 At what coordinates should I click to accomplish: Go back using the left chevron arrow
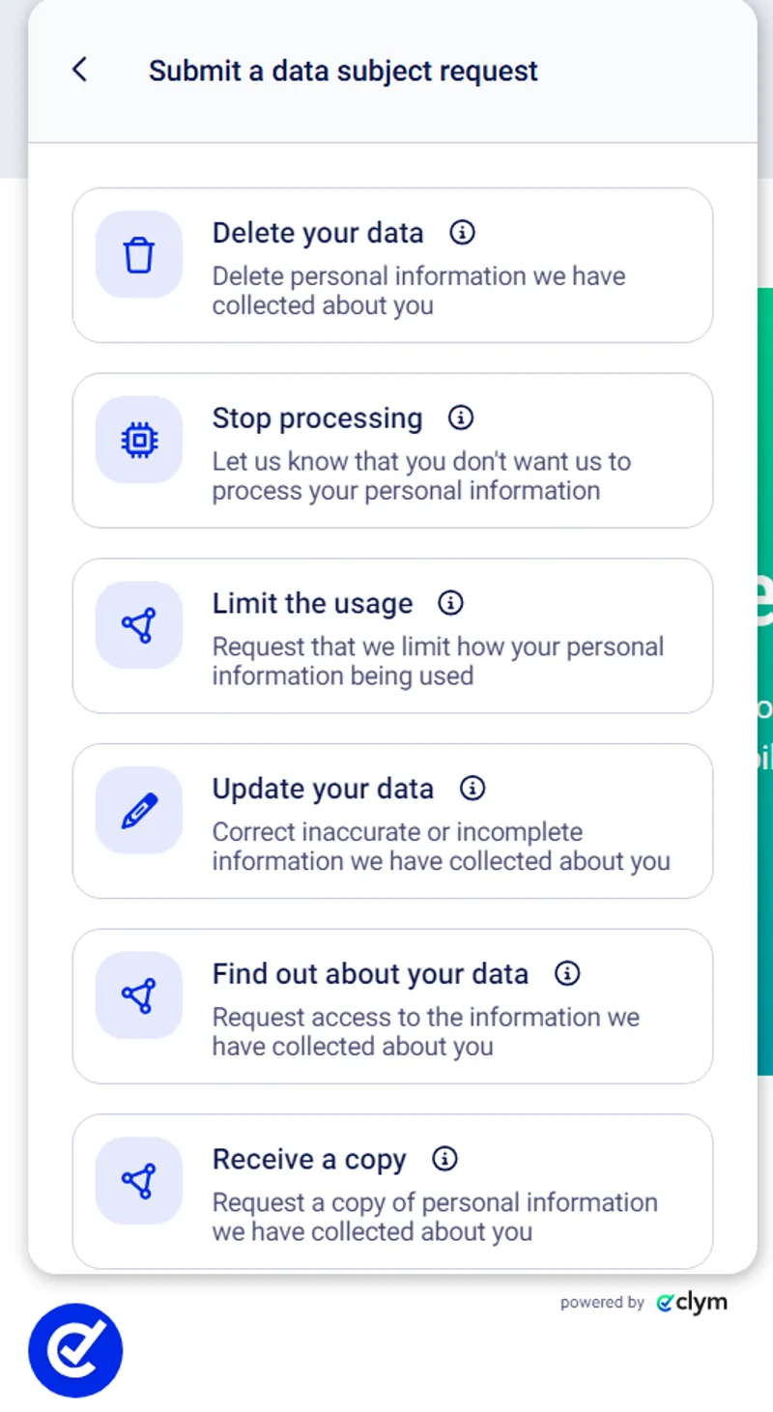point(79,70)
